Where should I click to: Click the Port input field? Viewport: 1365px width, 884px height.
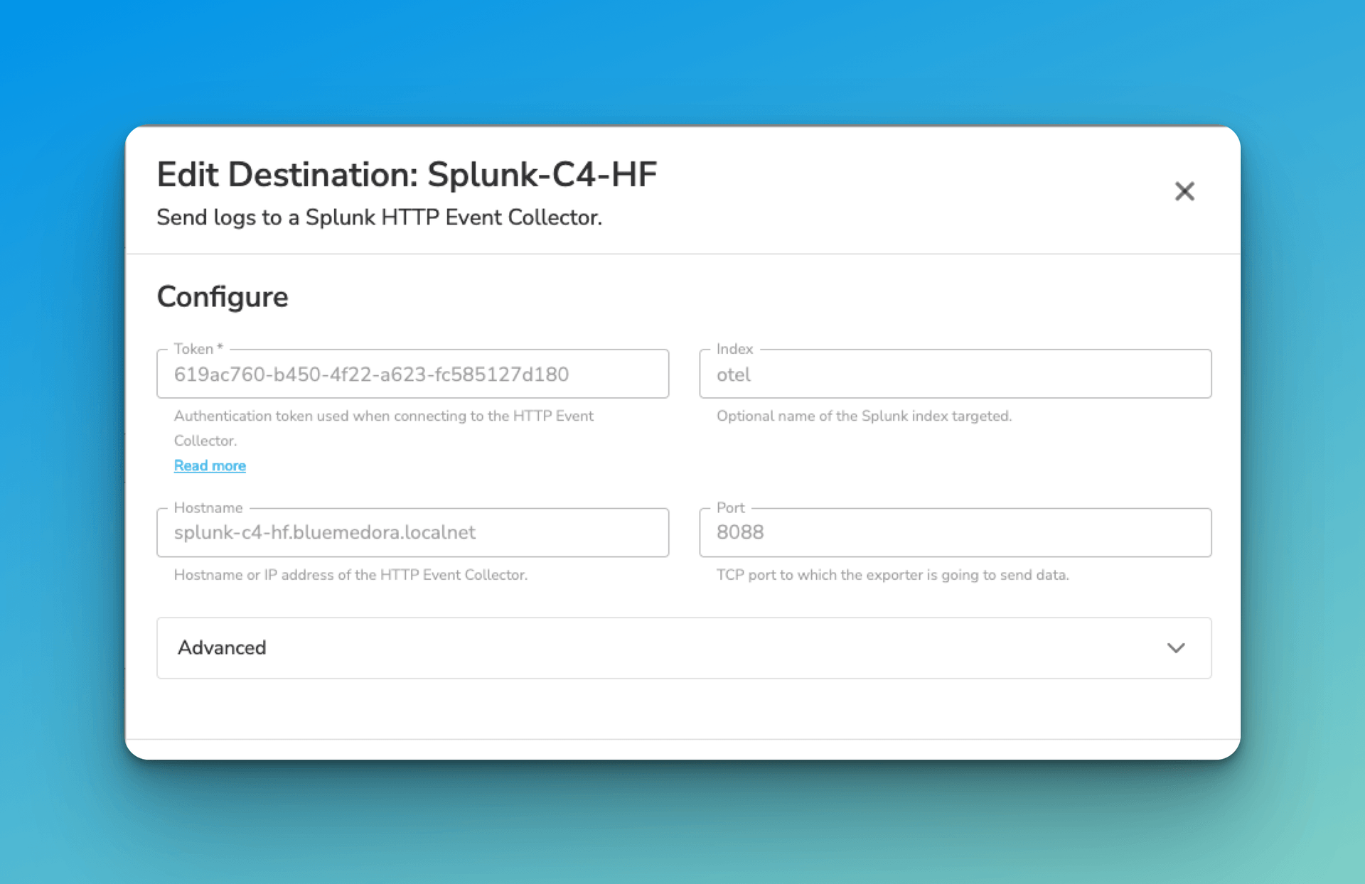(955, 532)
